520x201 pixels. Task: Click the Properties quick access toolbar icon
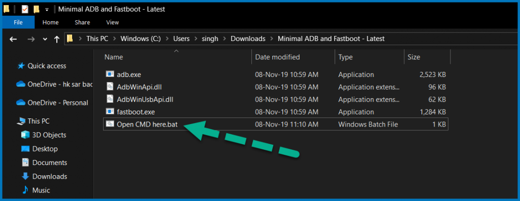(25, 9)
